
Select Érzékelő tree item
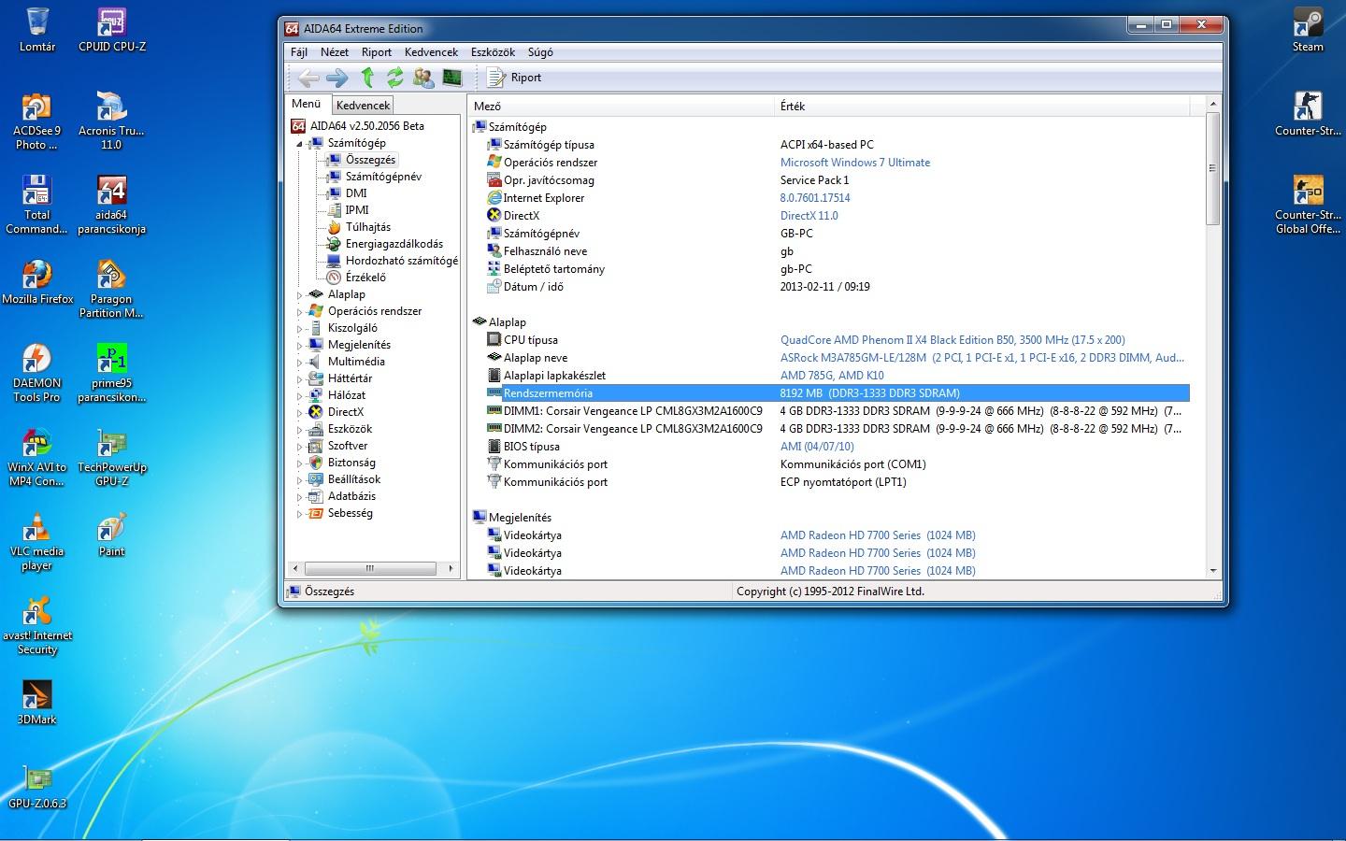tap(365, 278)
